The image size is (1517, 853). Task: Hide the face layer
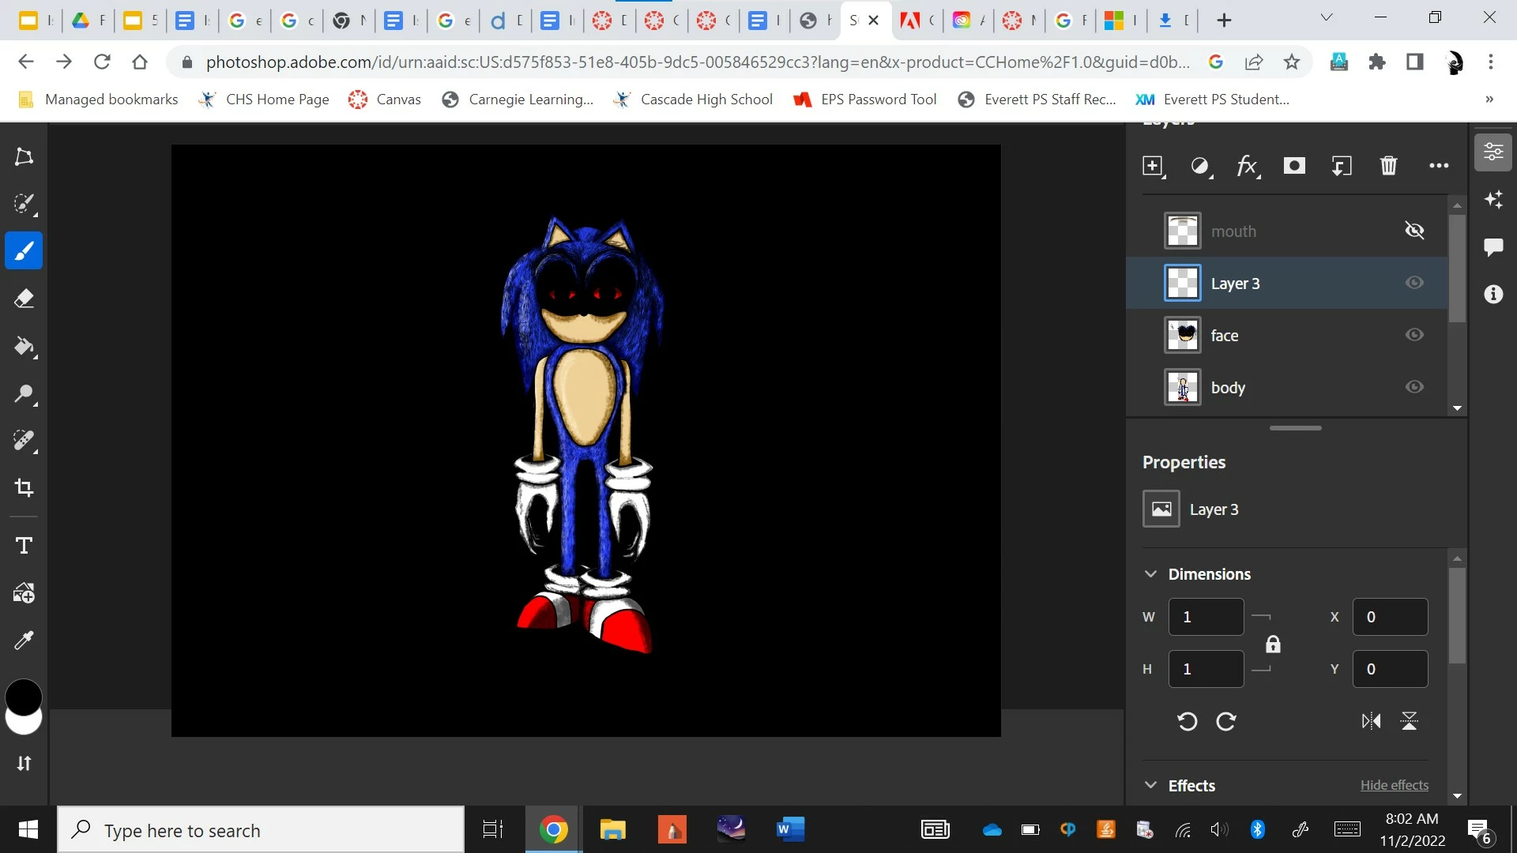1414,335
